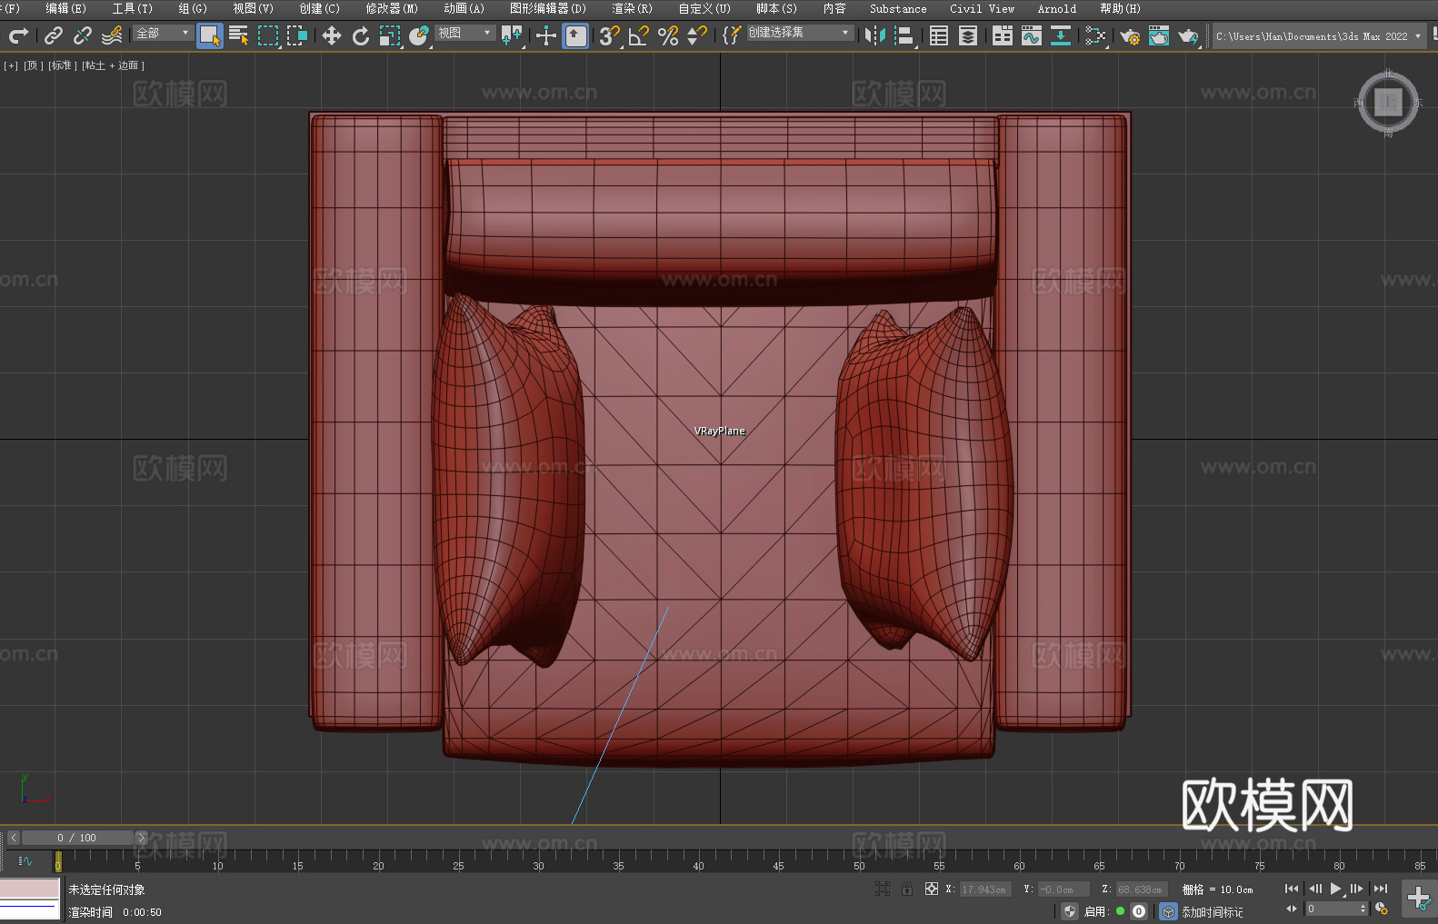Toggle 3D Snaps
Screen dimensions: 1438x924
610,35
